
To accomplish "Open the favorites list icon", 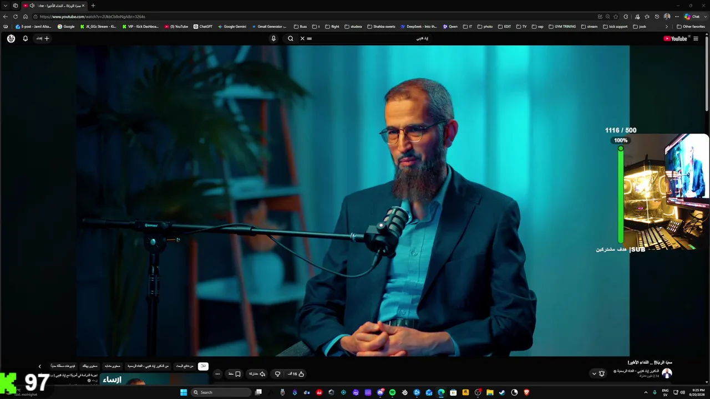I will point(646,17).
